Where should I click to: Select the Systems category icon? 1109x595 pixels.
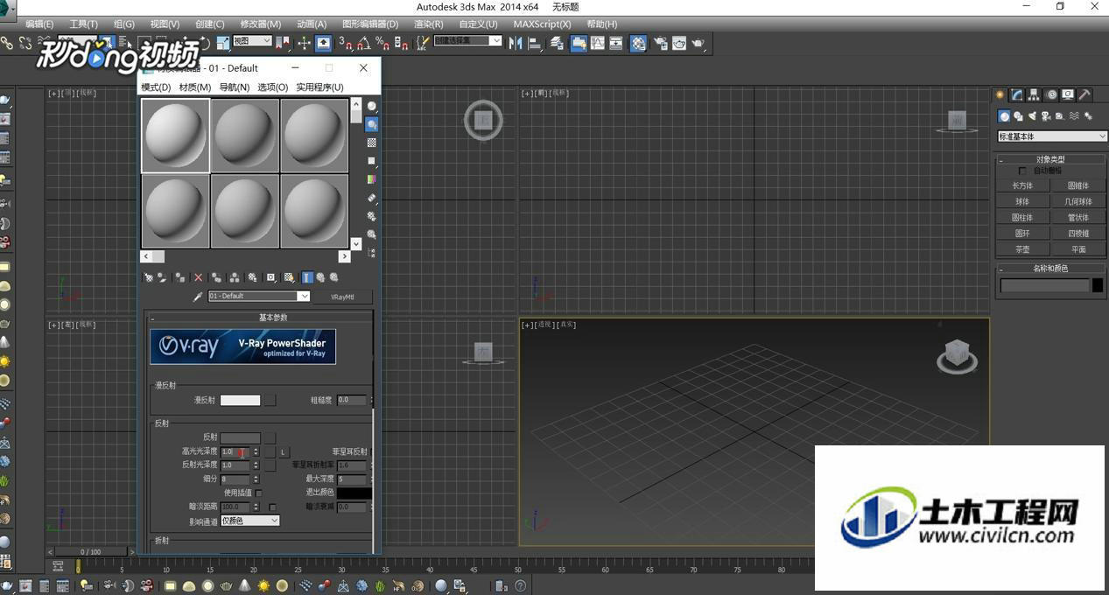coord(1088,116)
